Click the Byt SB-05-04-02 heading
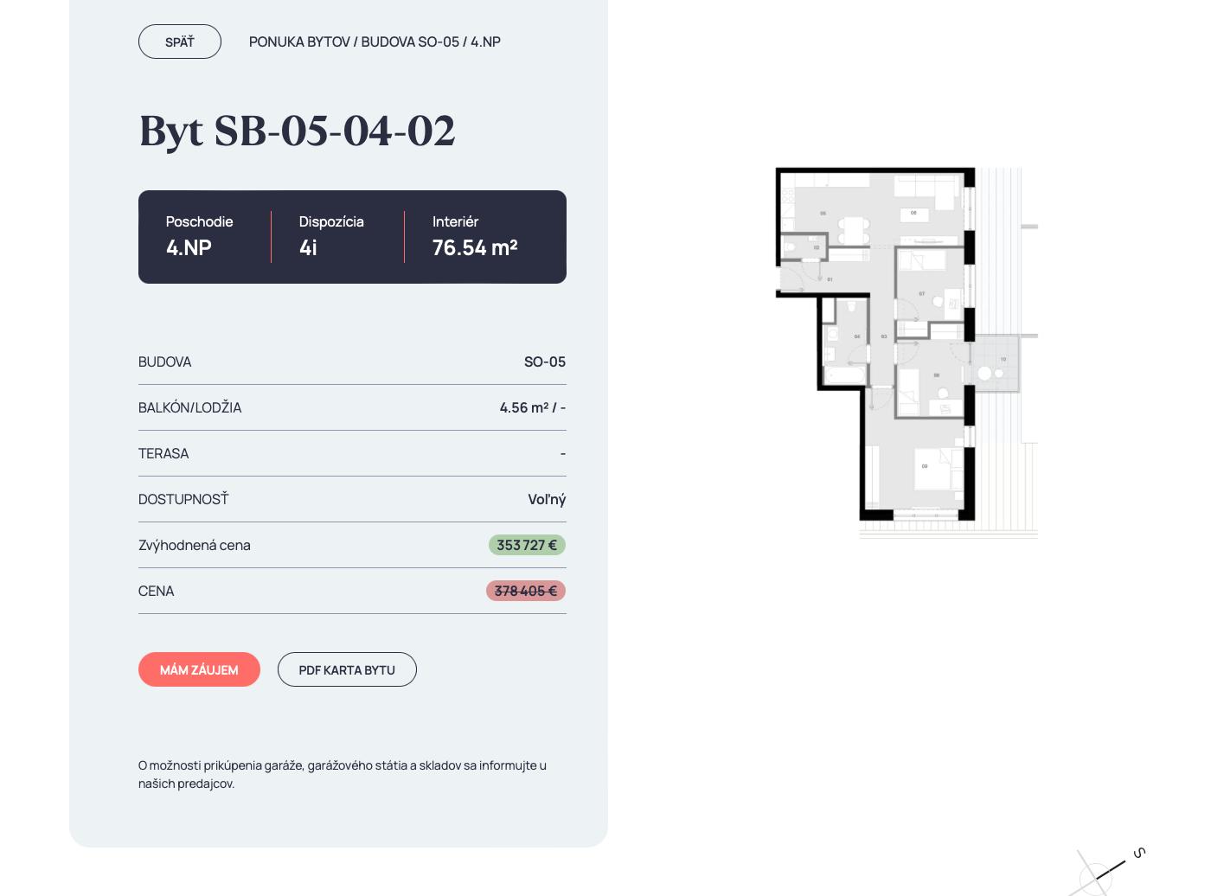Image resolution: width=1211 pixels, height=896 pixels. point(297,131)
